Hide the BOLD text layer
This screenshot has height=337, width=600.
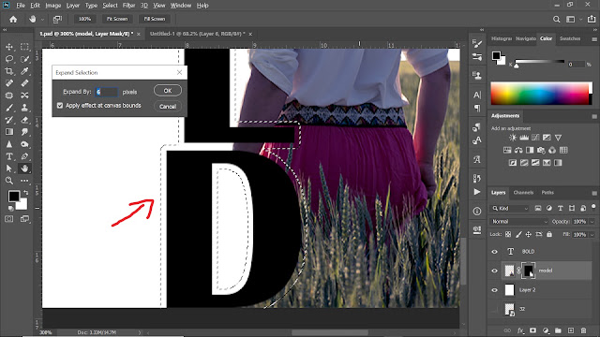(494, 252)
